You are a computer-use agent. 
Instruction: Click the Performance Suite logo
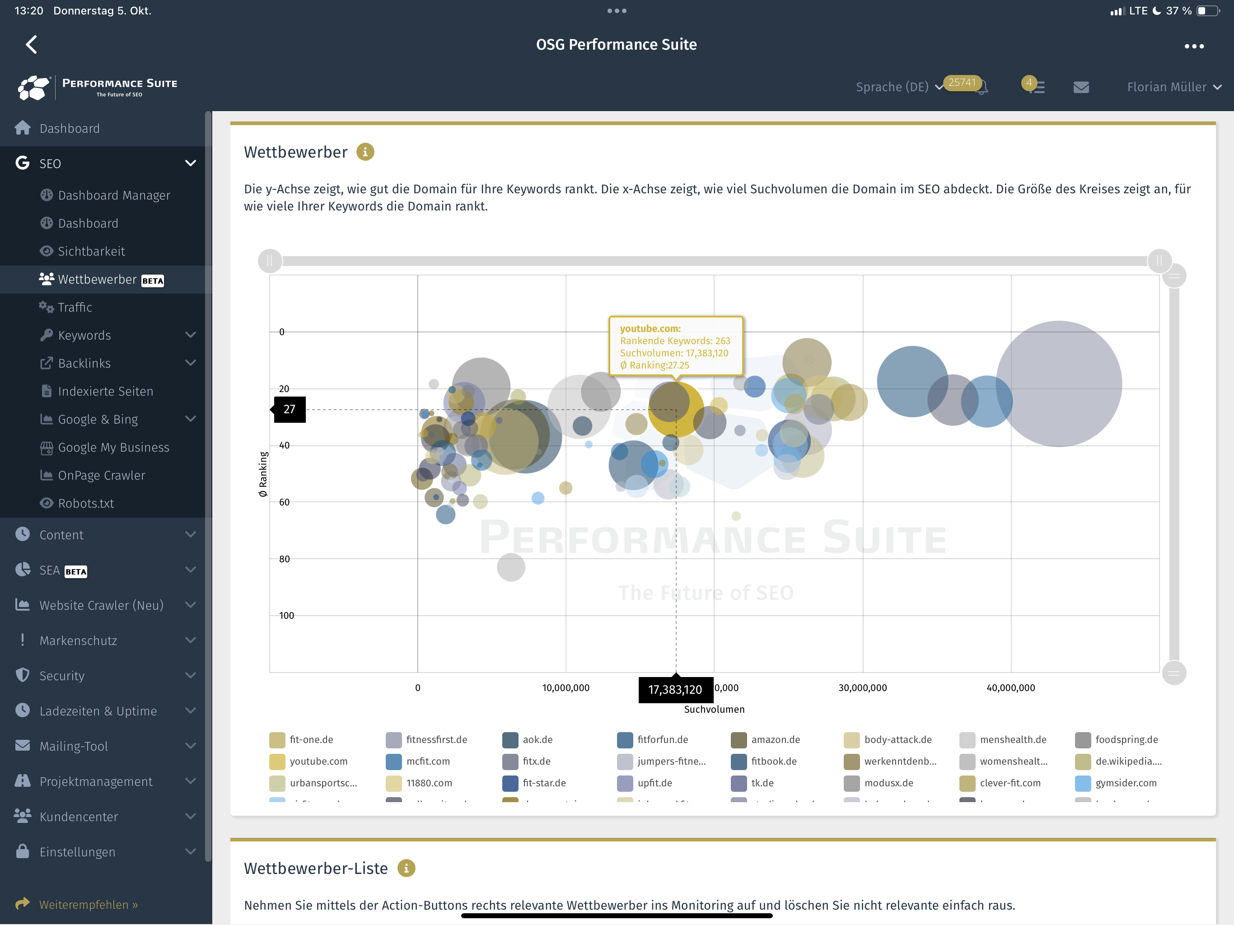click(x=97, y=87)
